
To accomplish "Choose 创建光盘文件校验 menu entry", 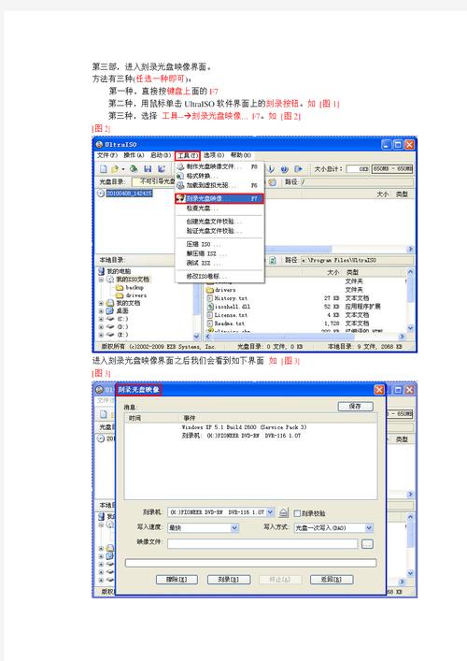I will (219, 222).
